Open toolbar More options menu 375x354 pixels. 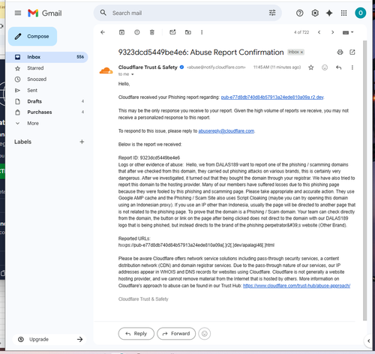coord(202,32)
